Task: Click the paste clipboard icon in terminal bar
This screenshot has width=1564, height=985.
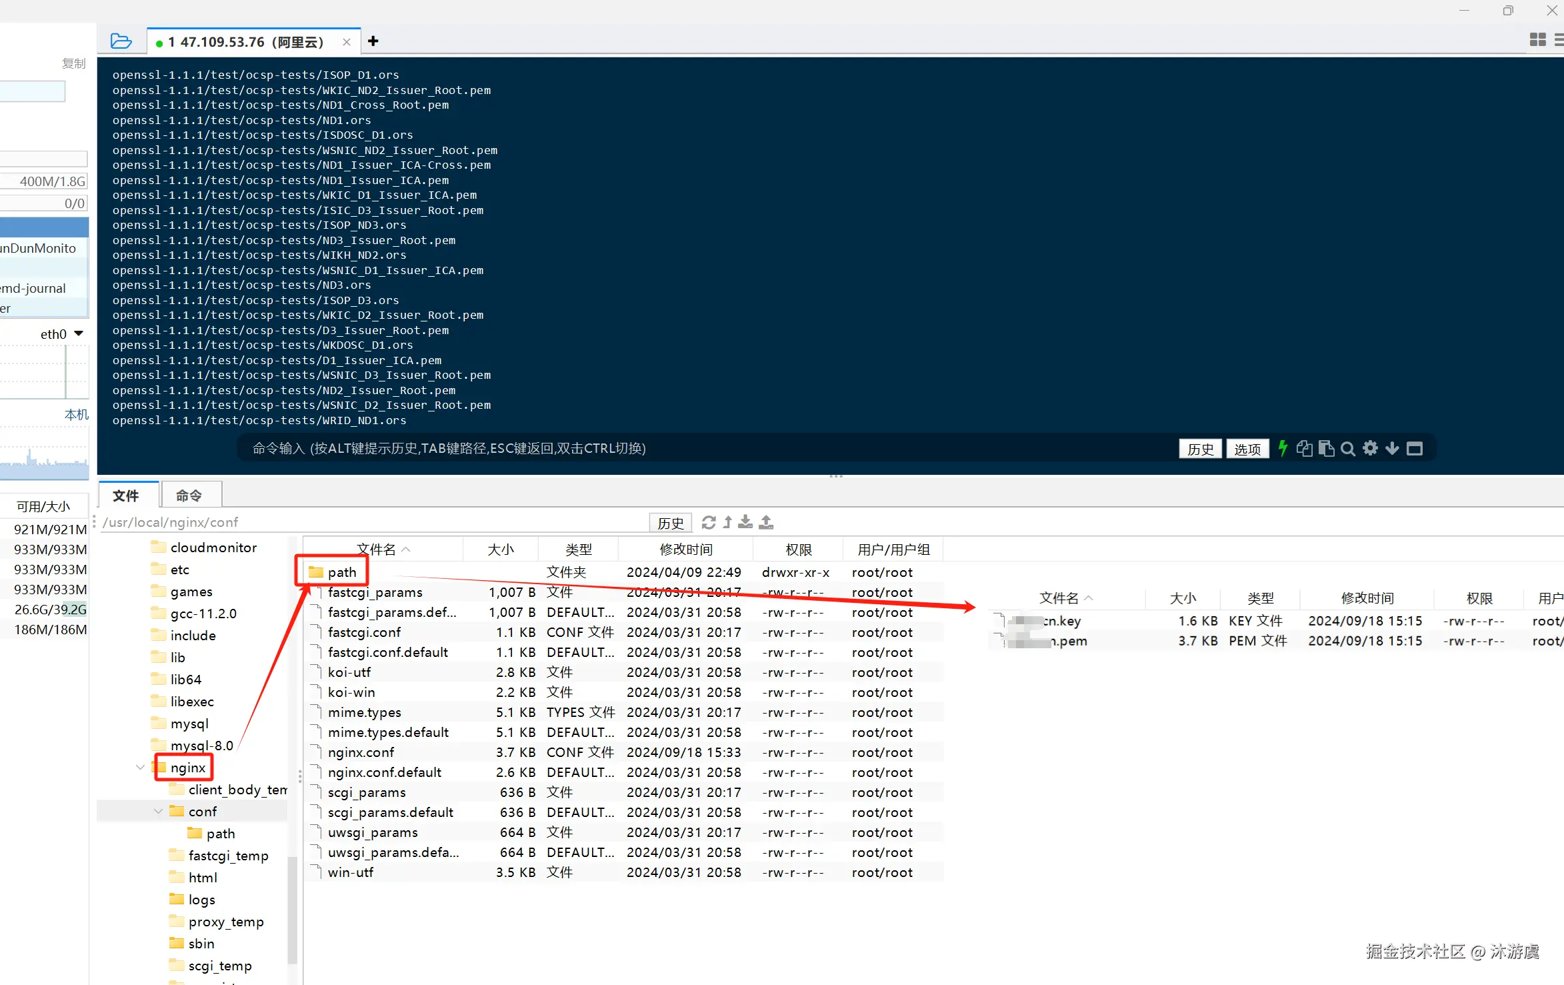Action: [x=1327, y=449]
